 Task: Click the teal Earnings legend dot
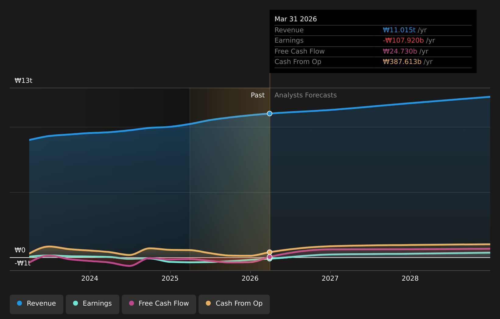tap(76, 303)
